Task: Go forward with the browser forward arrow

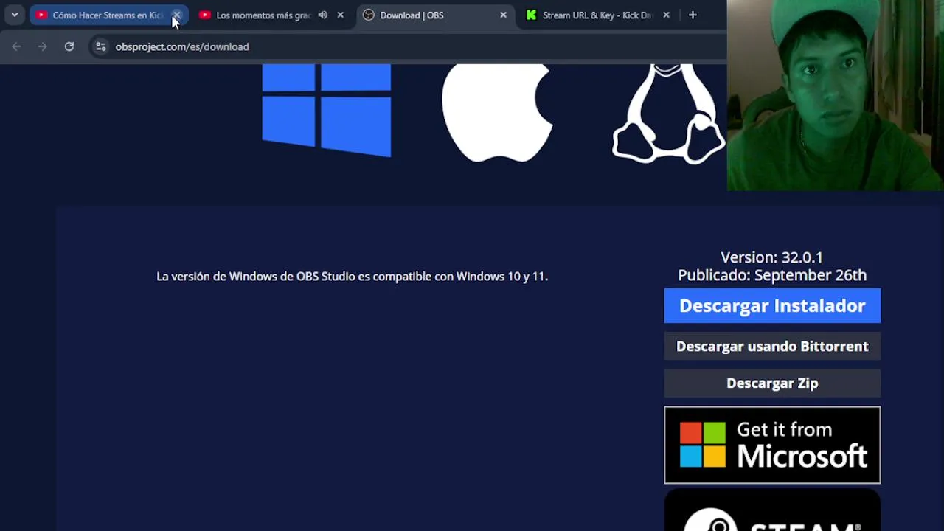Action: click(x=43, y=46)
